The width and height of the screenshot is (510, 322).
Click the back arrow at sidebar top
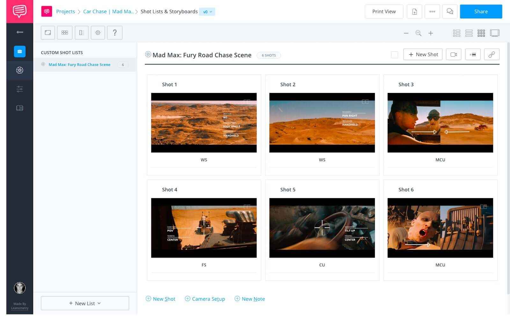(x=19, y=32)
